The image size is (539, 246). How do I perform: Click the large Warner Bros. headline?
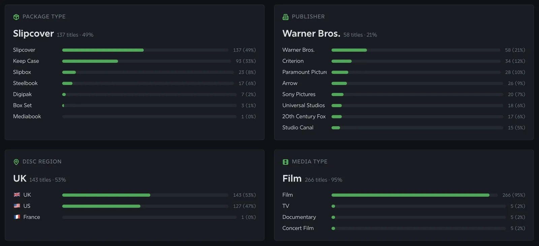point(311,34)
